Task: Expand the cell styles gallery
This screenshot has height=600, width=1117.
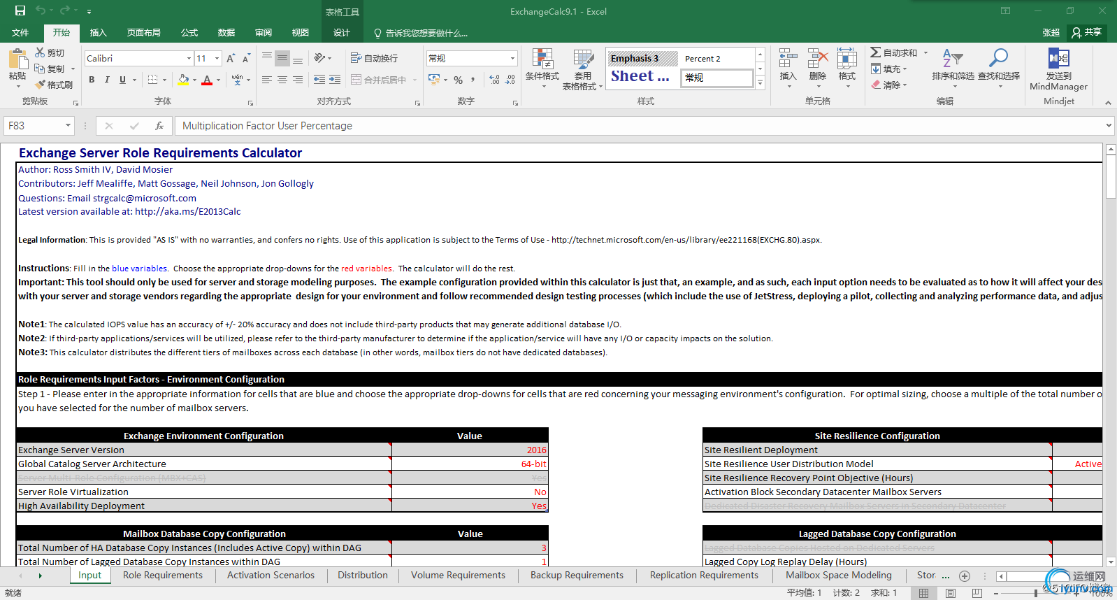Action: (761, 83)
